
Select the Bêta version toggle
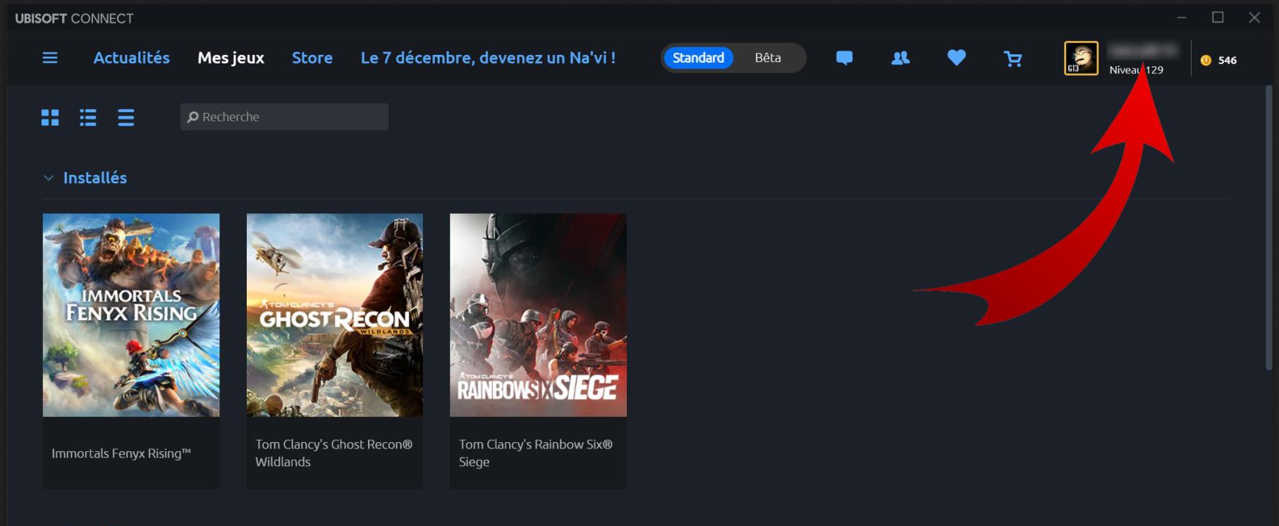tap(768, 58)
